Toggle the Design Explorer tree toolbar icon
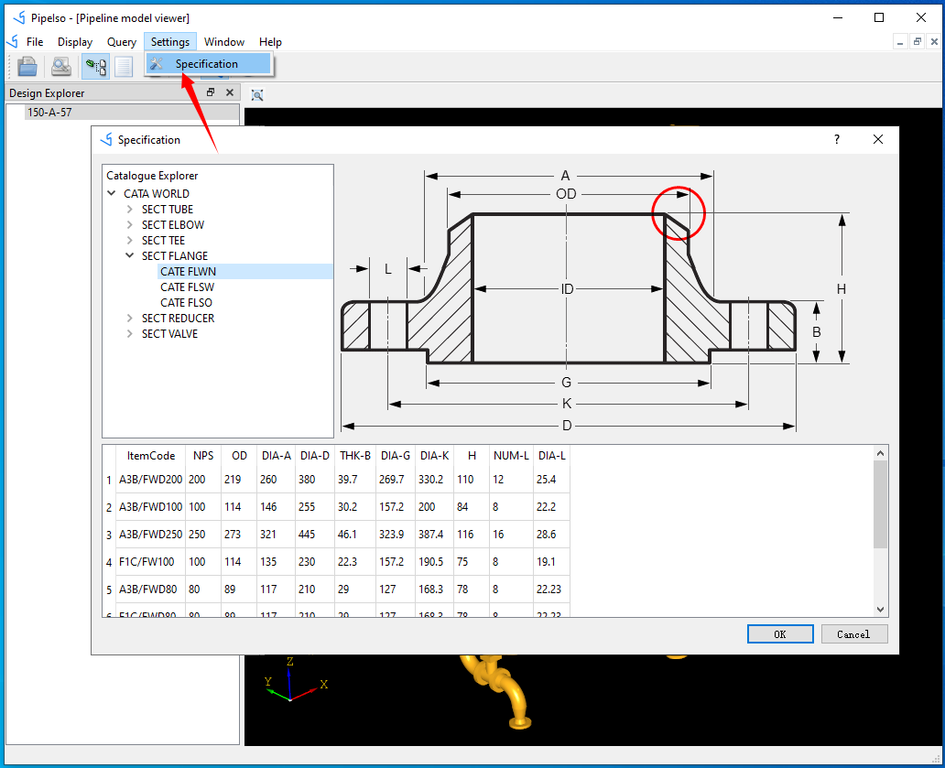The width and height of the screenshot is (945, 768). tap(95, 66)
